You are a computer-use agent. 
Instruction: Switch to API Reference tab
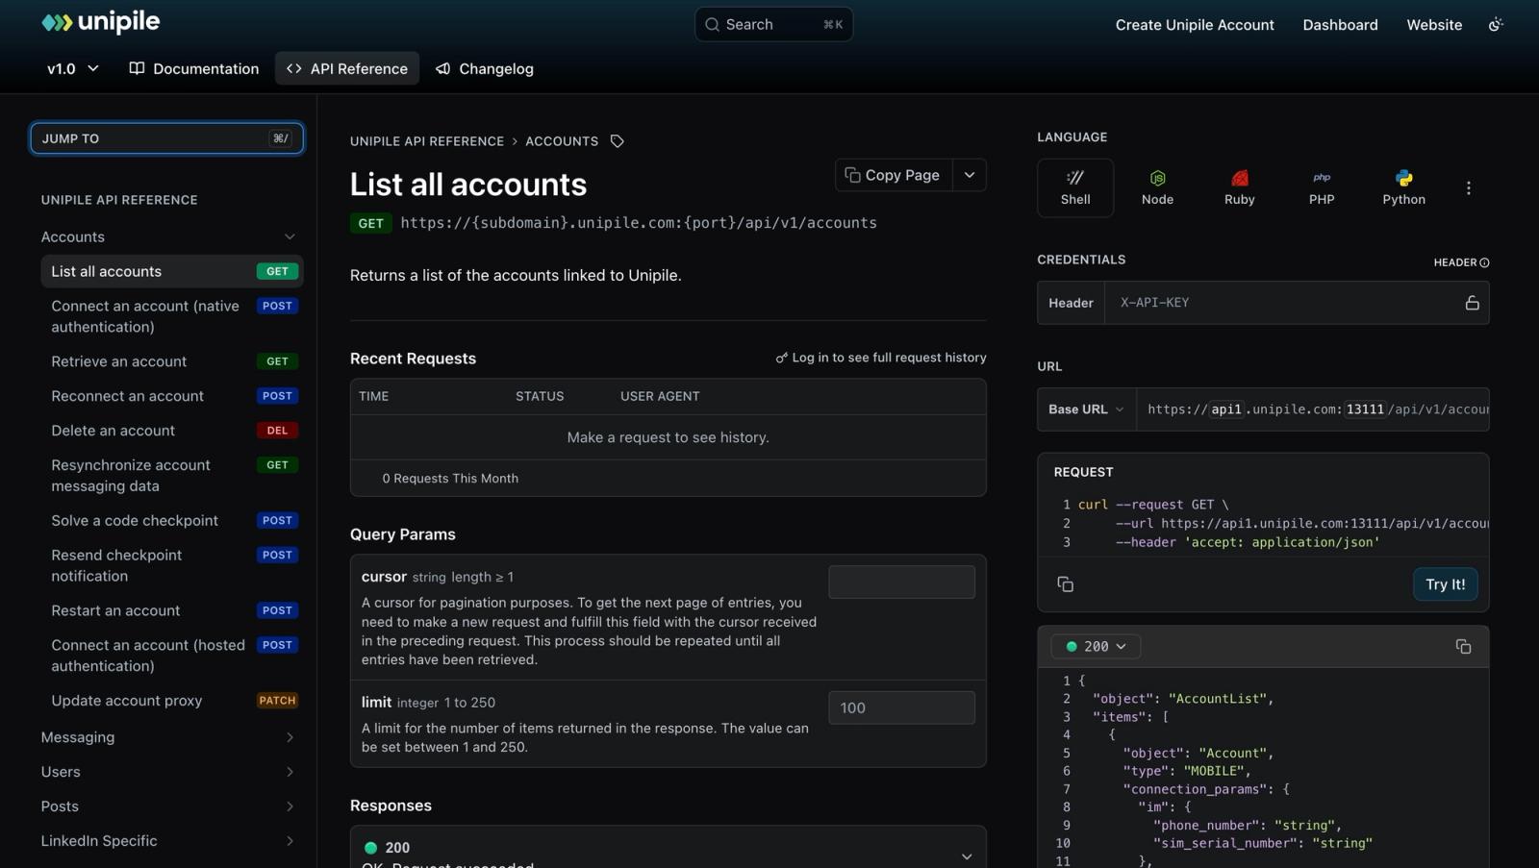point(347,68)
